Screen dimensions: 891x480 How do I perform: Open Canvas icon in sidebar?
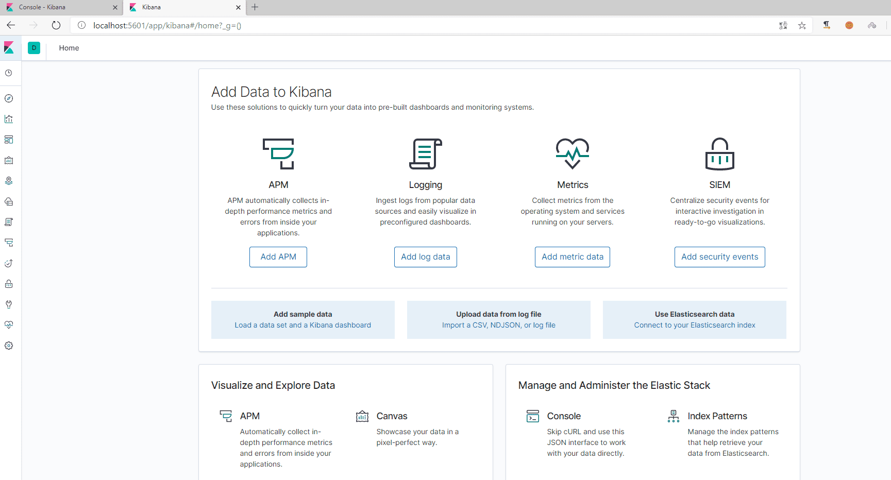9,160
